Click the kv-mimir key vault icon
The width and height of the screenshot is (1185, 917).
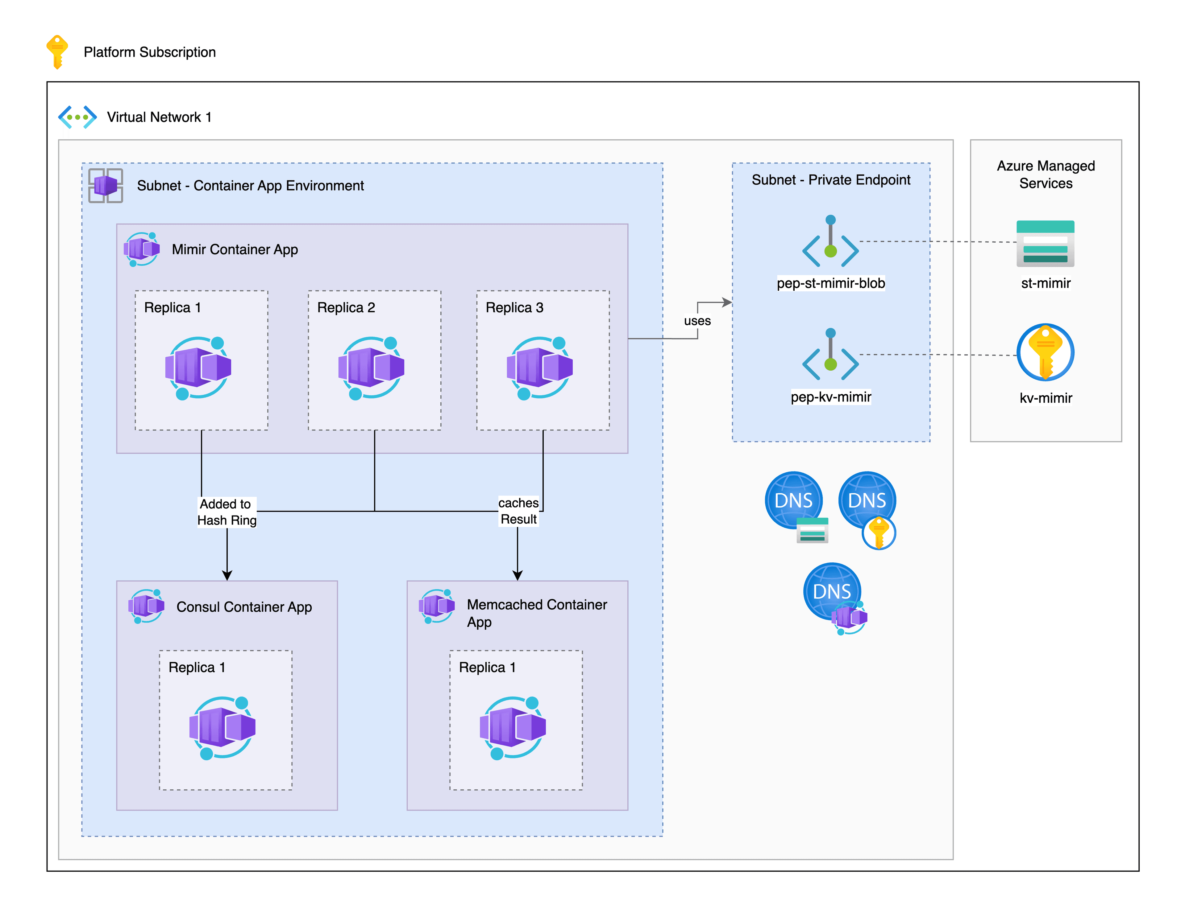coord(1046,352)
